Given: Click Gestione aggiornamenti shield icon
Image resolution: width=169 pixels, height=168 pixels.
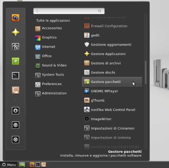Looking at the screenshot, I should coord(87,45).
